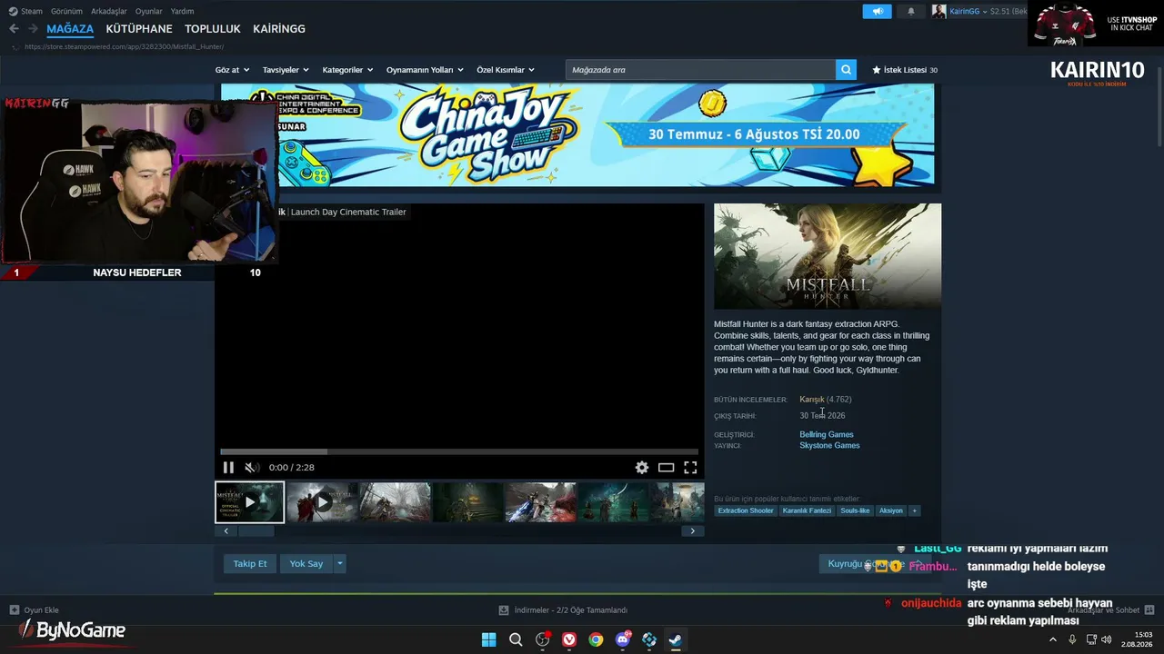Select the Extraction Shooter tag

[746, 510]
